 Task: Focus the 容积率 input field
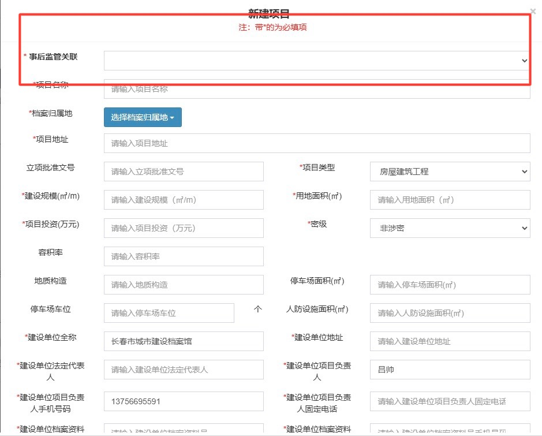[x=184, y=256]
